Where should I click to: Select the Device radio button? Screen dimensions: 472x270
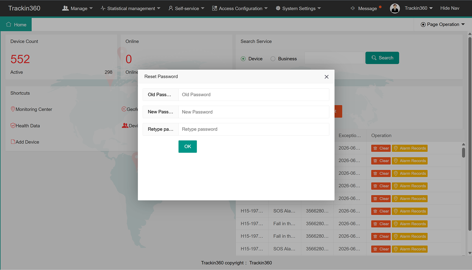pos(243,59)
